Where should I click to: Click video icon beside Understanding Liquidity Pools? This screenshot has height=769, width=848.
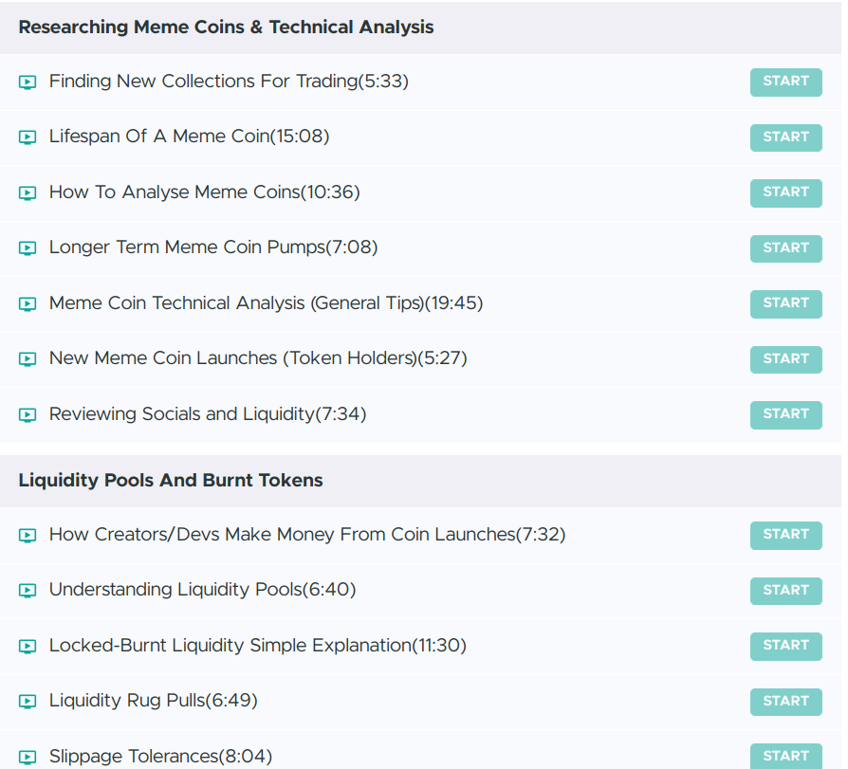point(28,591)
